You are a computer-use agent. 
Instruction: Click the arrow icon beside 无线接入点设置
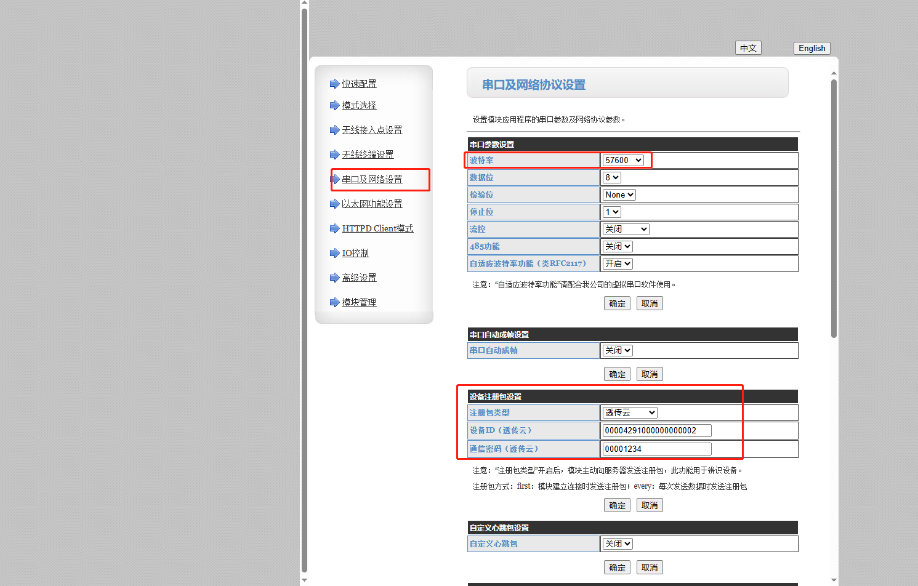pyautogui.click(x=334, y=130)
